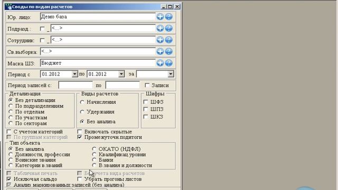Select По секторам radio button

tap(11, 123)
